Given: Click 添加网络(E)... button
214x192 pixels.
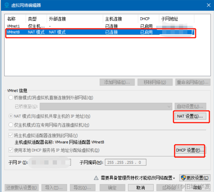Looking at the screenshot, I should coord(117,82).
